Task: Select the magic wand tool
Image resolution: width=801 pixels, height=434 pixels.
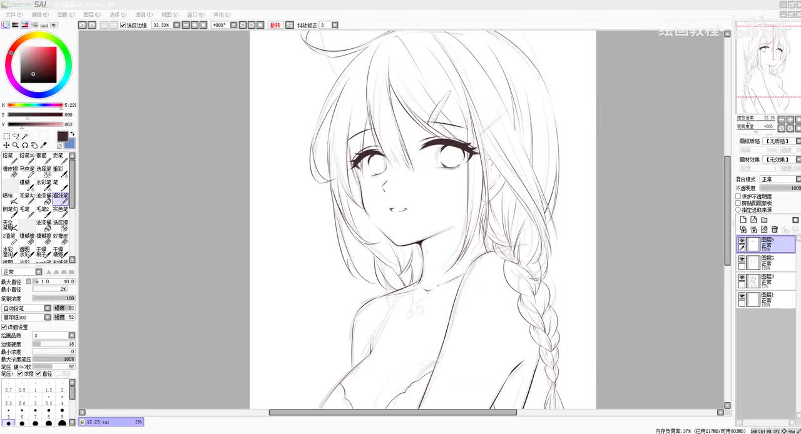Action: [x=24, y=136]
